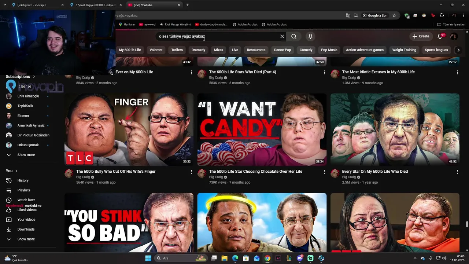Play the 'YOU STINK SO BAD' video thumbnail
Viewport: 469px width, 264px height.
(x=129, y=222)
